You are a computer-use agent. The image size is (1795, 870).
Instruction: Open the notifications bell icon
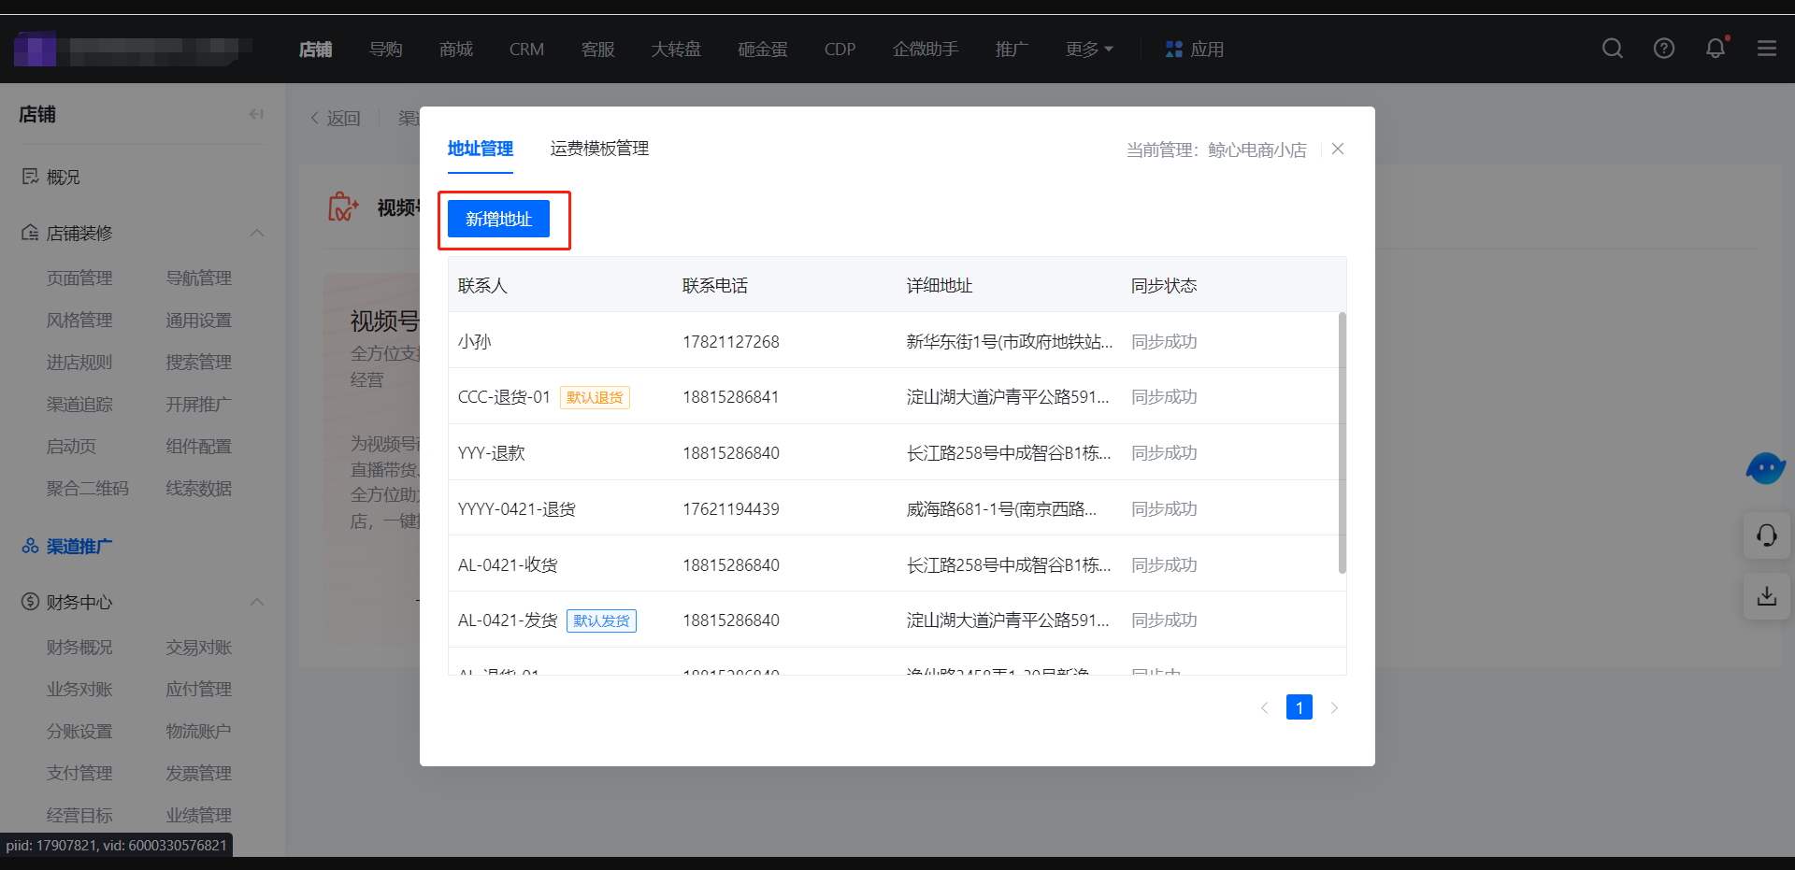(x=1716, y=48)
